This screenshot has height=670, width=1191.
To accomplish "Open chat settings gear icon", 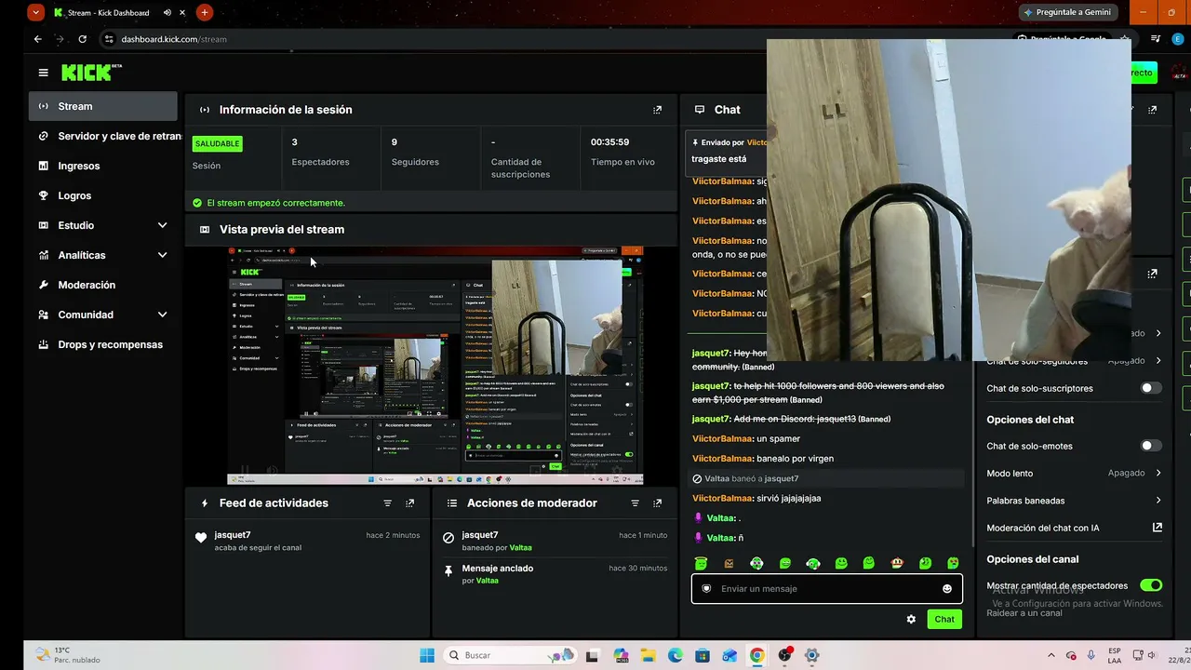I will coord(911,619).
